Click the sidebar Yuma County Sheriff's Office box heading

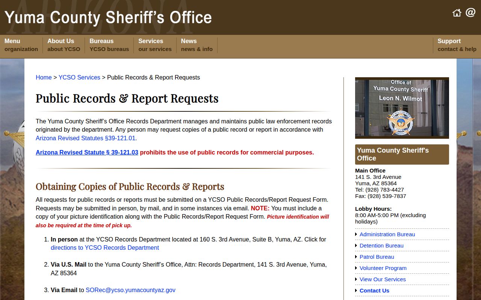[402, 154]
